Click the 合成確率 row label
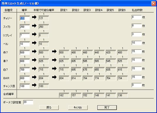Image resolution: width=157 pixels, height=113 pixels. tap(9, 94)
